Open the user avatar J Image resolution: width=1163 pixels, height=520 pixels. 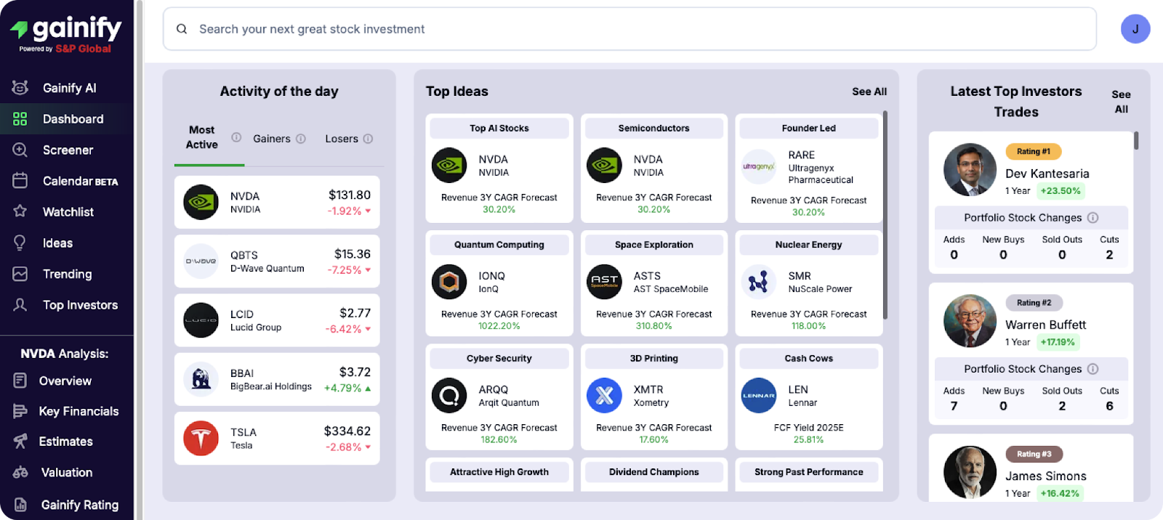click(1135, 29)
